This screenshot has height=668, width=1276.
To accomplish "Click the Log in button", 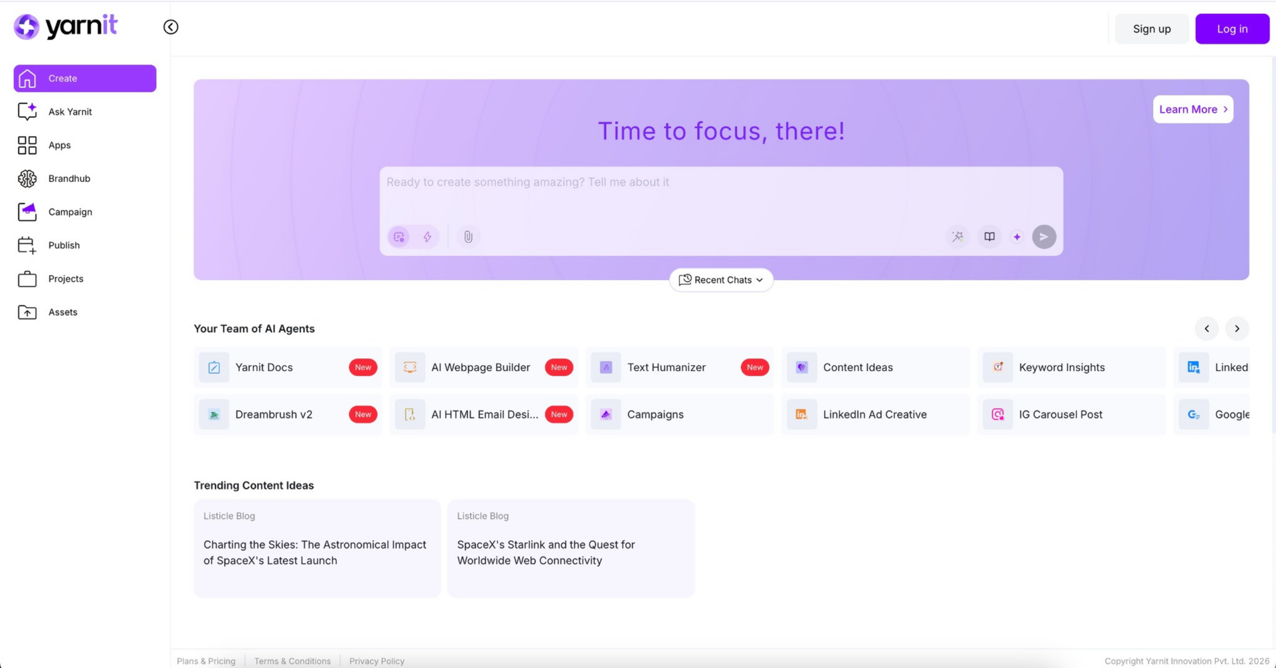I will click(1231, 29).
